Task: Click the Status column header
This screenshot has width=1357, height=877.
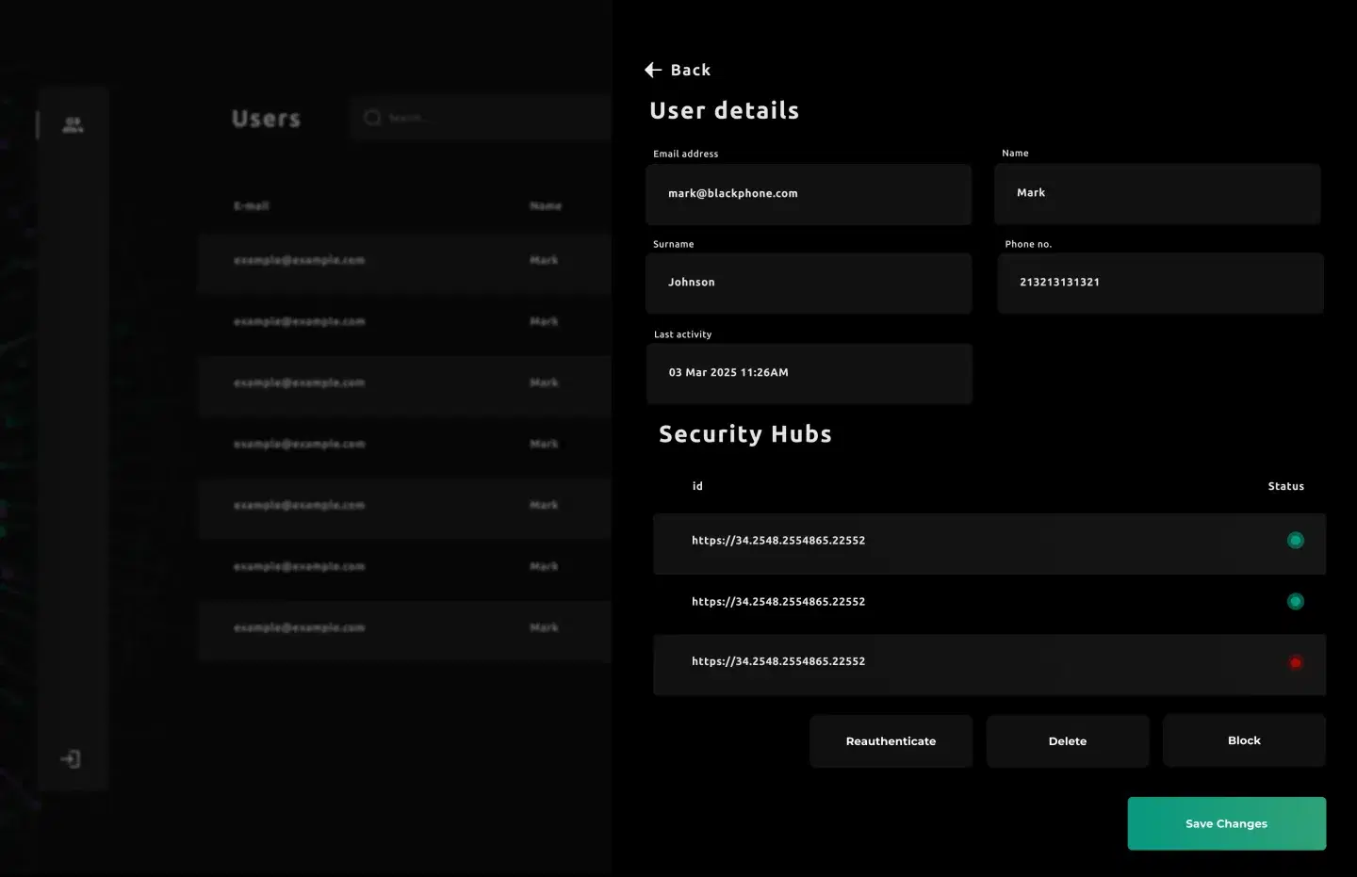Action: (1286, 486)
